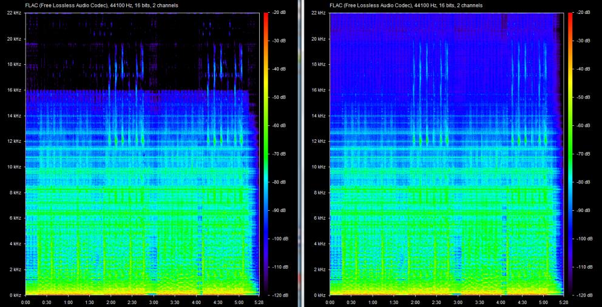
Task: Click the 0 kHz label on the right spectrogram
Action: (319, 295)
